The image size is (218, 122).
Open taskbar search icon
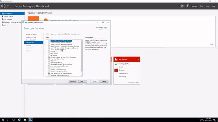point(8,120)
